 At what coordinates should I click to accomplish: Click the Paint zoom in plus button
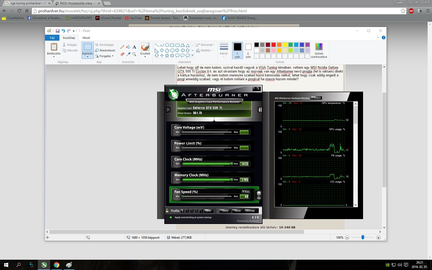pos(378,238)
